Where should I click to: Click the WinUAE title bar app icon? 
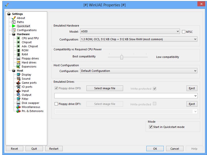tap(7, 5)
